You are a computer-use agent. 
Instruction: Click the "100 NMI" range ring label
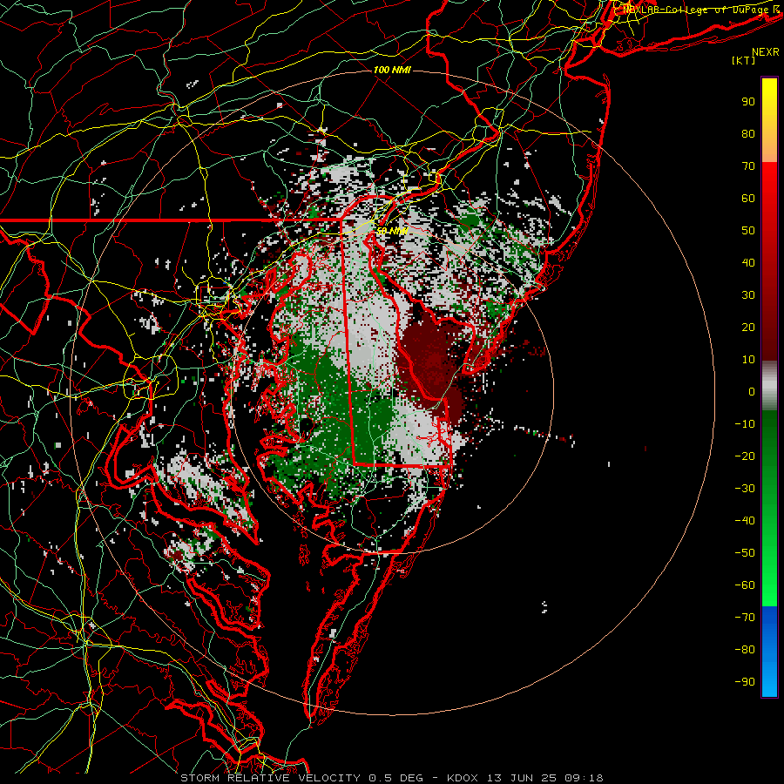392,70
